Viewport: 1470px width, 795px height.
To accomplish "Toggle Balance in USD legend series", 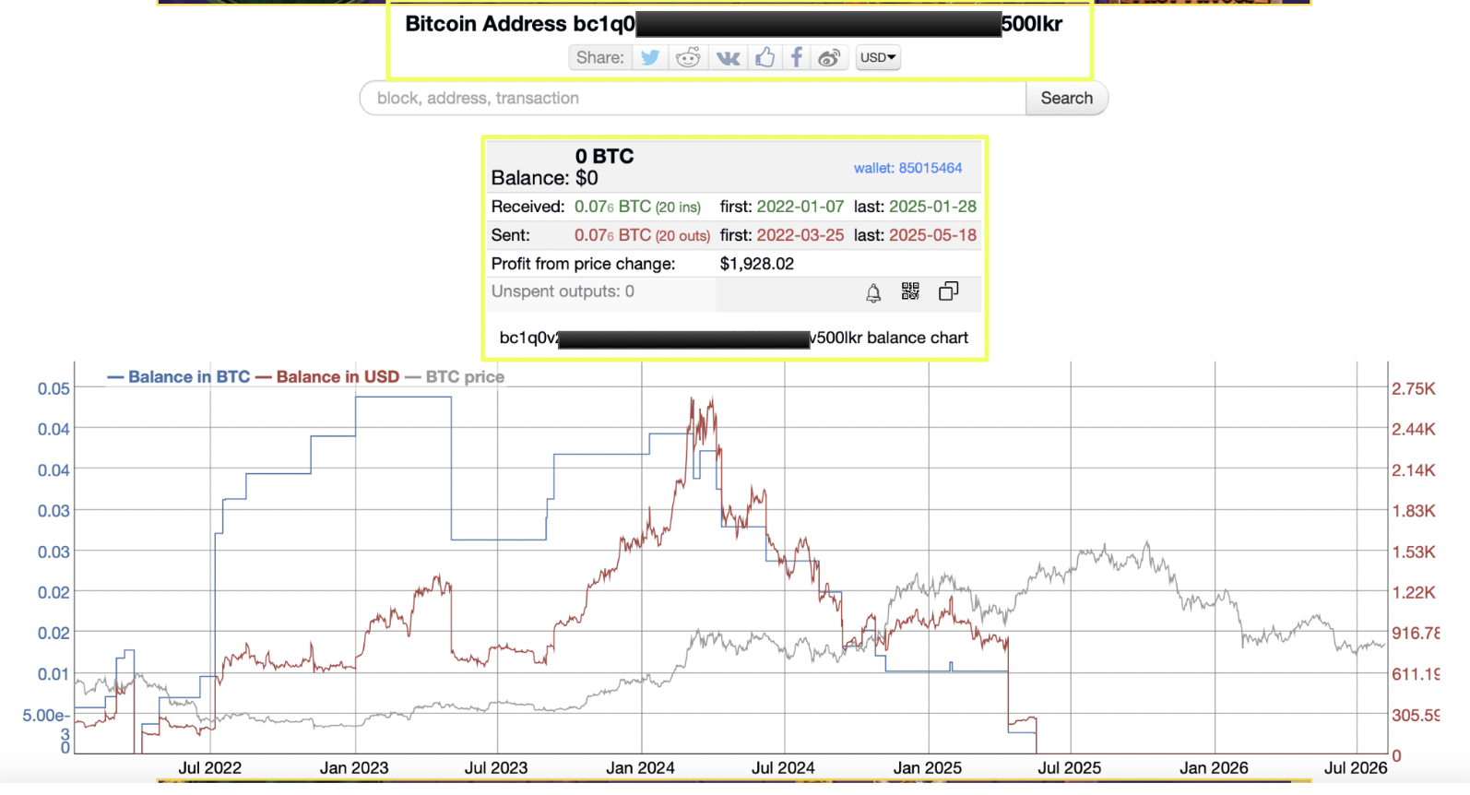I will (x=327, y=376).
